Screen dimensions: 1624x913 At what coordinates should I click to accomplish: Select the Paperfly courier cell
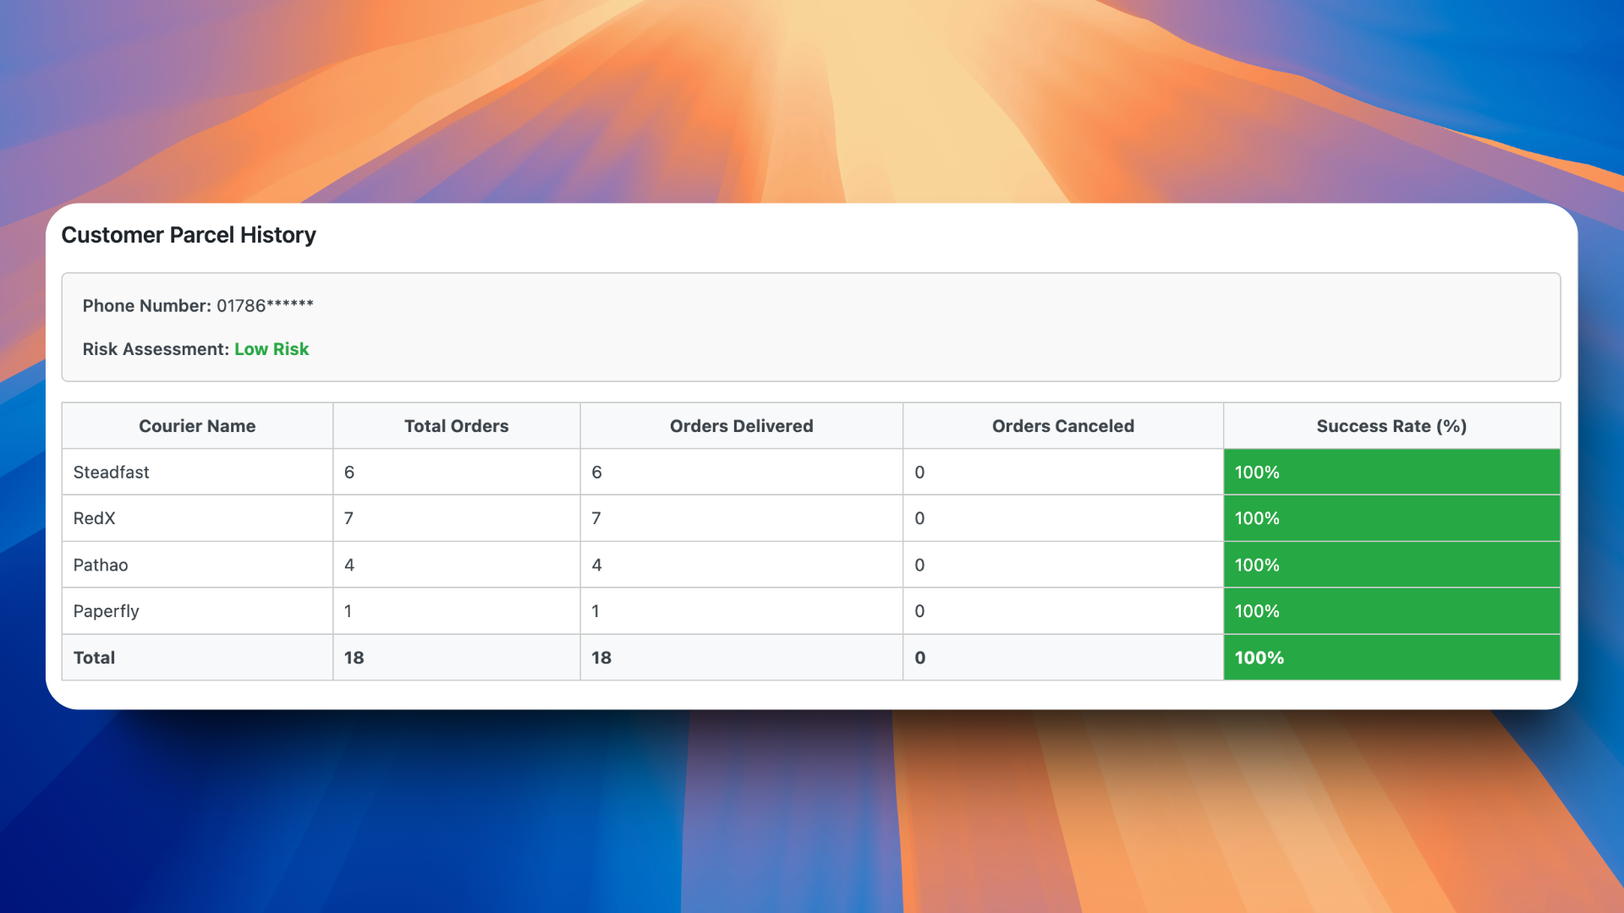coord(197,611)
